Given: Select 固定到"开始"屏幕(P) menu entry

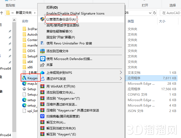Looking at the screenshot, I should click(x=61, y=37).
